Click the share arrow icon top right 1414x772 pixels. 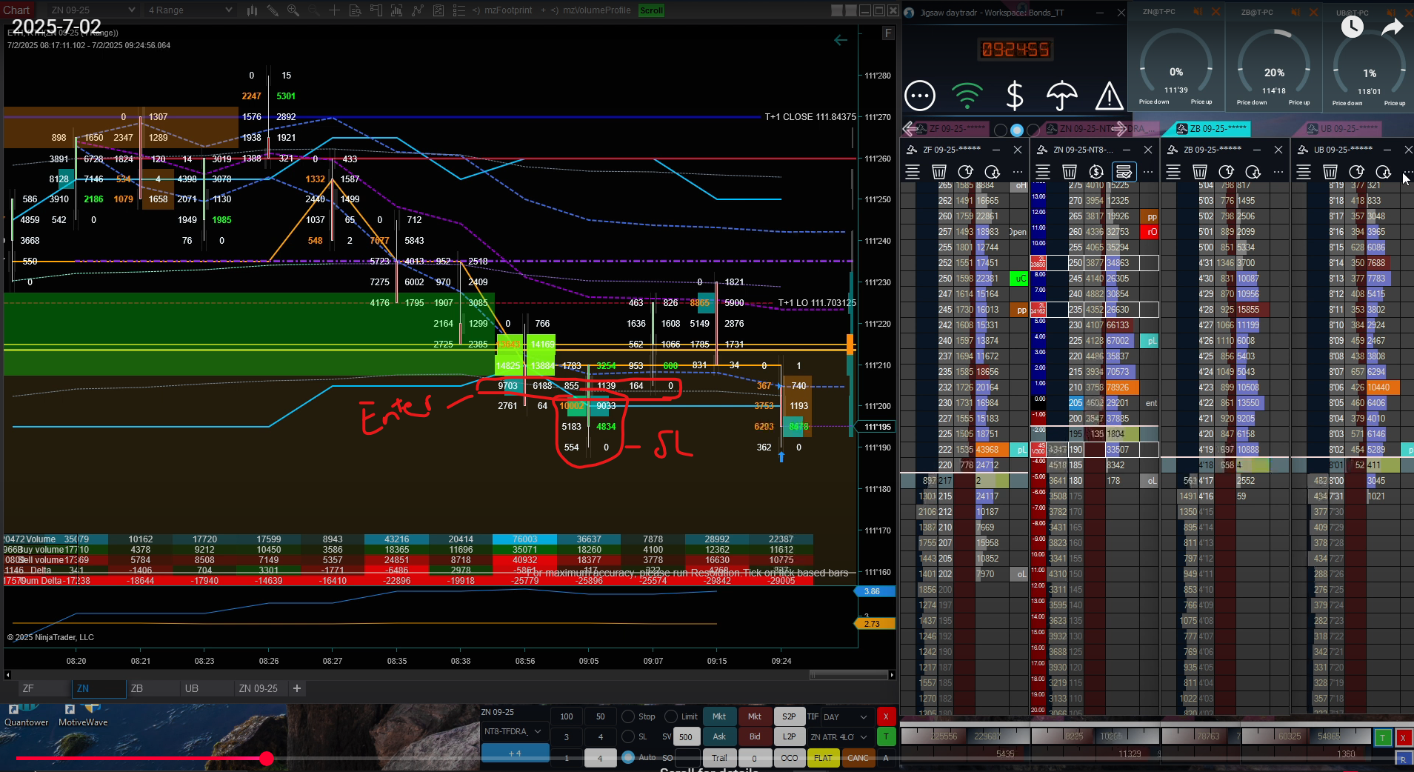point(1393,27)
